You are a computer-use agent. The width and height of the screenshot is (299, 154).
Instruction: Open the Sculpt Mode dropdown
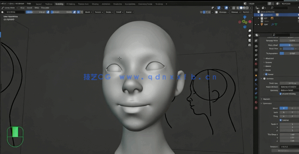tap(9, 8)
